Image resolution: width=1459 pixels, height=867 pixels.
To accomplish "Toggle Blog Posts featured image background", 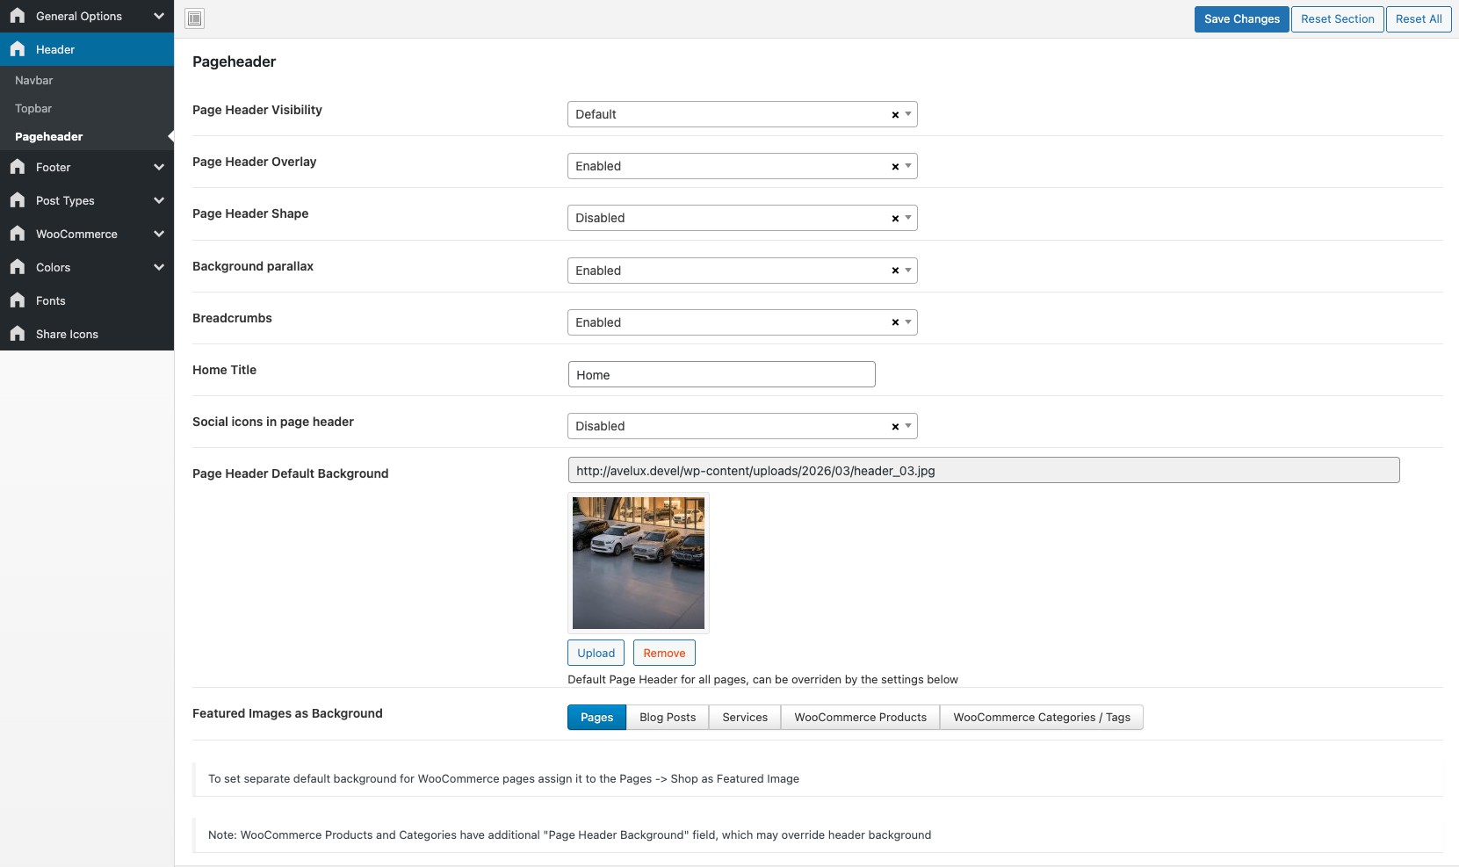I will [668, 718].
